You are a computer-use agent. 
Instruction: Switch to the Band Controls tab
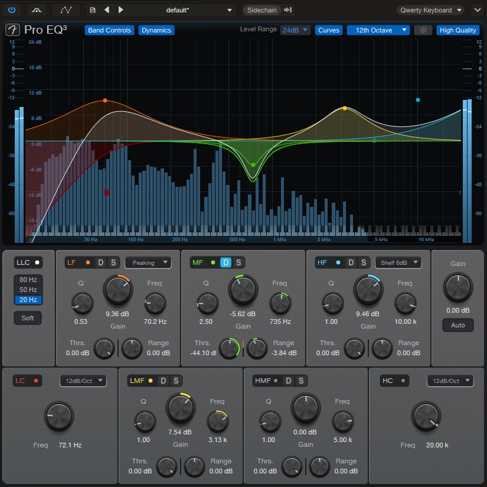(109, 30)
